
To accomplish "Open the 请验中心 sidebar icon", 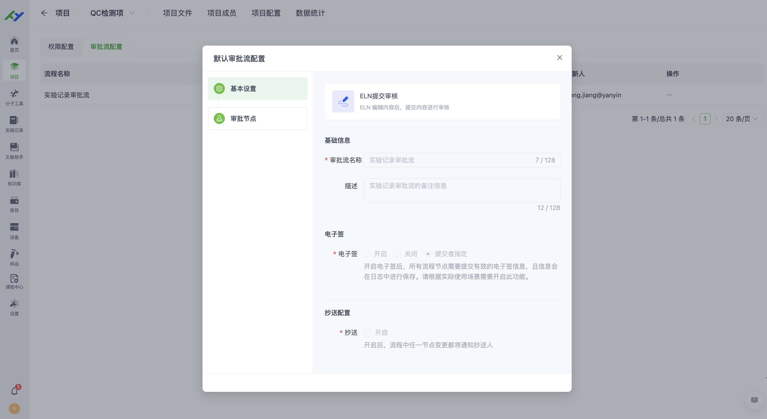I will click(x=14, y=280).
